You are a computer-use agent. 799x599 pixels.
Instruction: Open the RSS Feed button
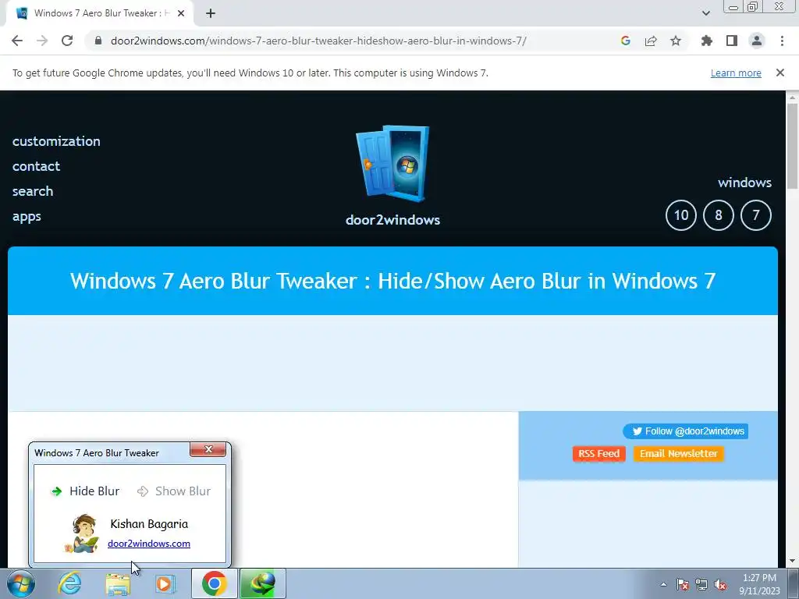[598, 453]
